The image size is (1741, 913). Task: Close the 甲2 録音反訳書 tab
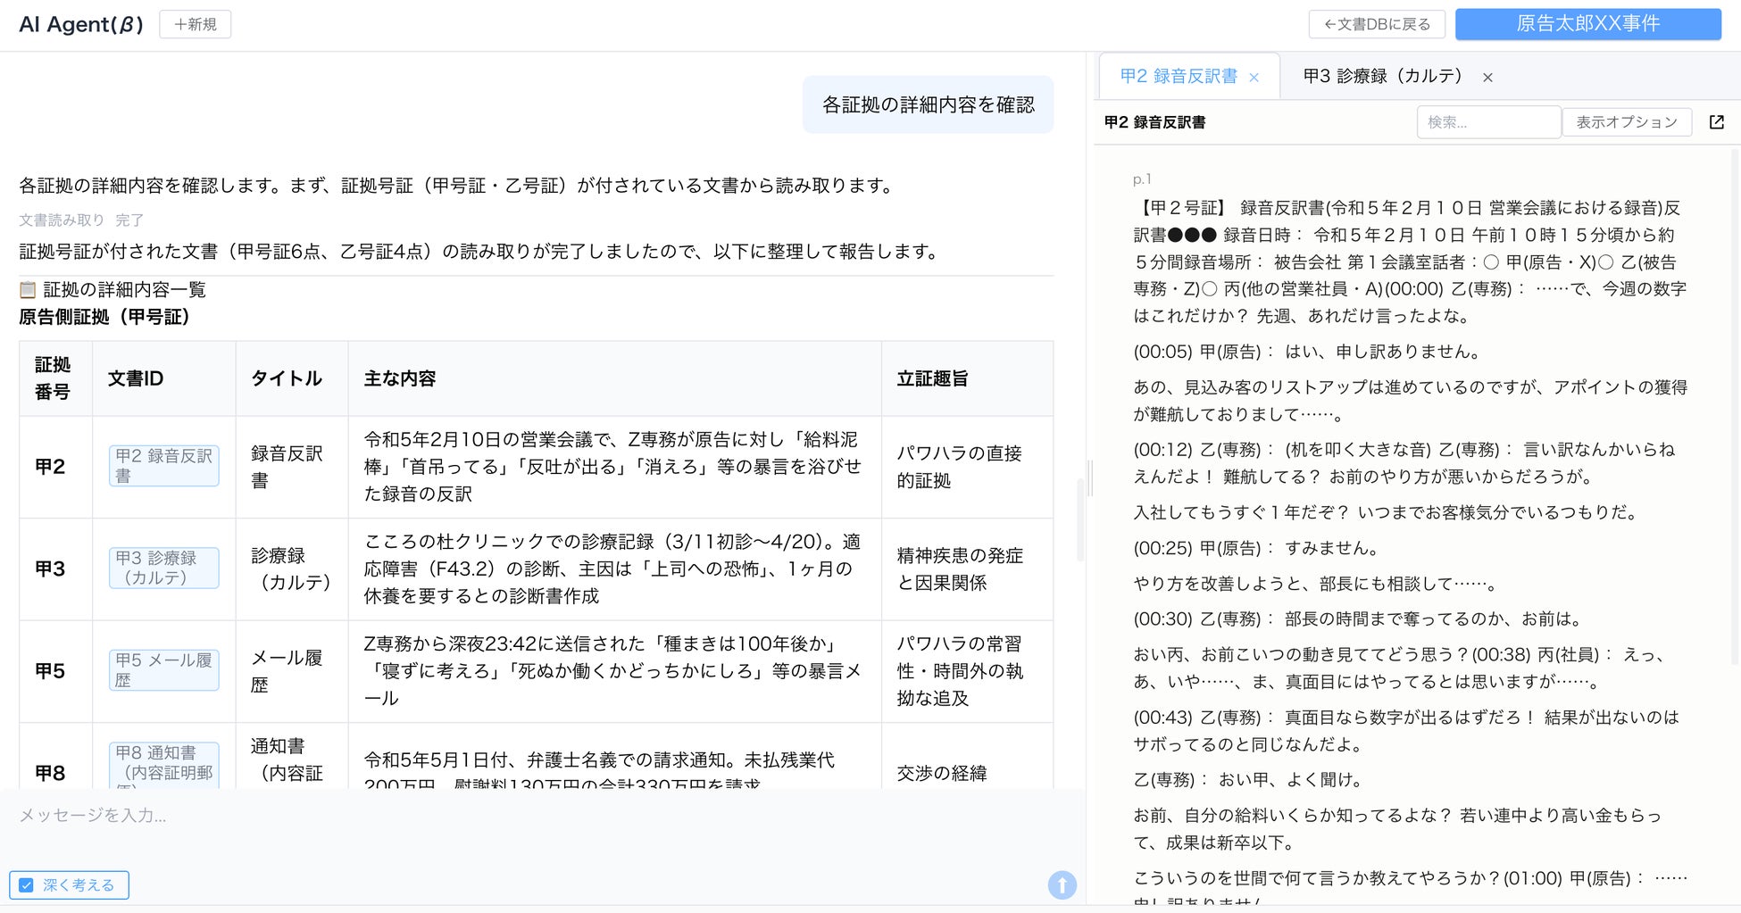(1254, 78)
